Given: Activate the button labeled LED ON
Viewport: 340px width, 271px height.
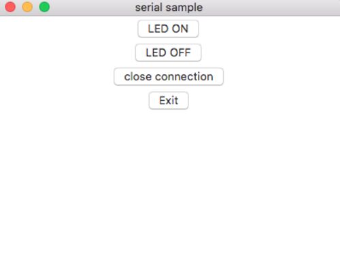Looking at the screenshot, I should coord(168,29).
